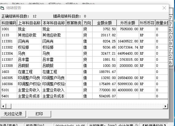This screenshot has width=175, height=126.
Task: Select the row with code 113304
Action: [85, 54]
